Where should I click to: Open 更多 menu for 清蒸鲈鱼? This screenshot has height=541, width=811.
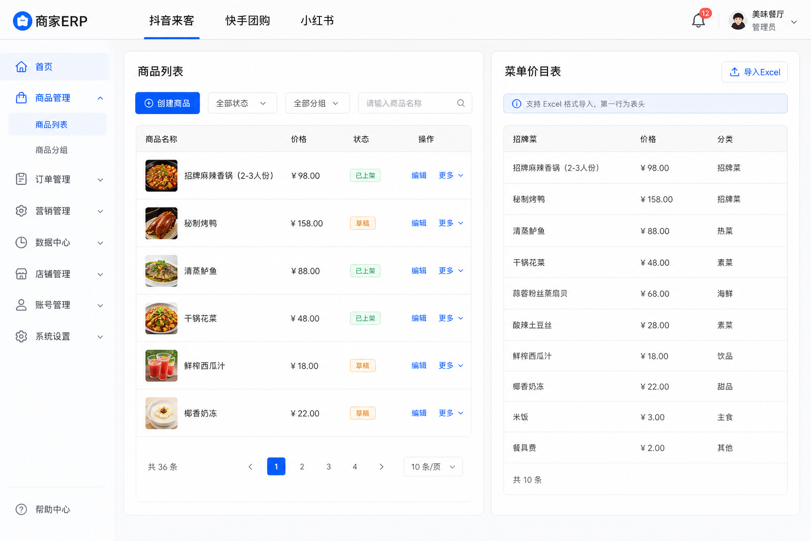(x=451, y=270)
